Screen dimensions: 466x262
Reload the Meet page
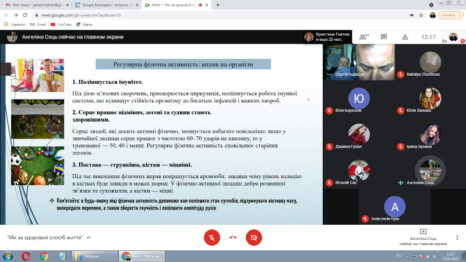25,15
